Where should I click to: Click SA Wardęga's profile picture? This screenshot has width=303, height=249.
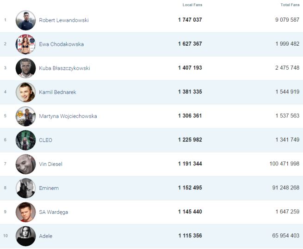[x=25, y=213]
